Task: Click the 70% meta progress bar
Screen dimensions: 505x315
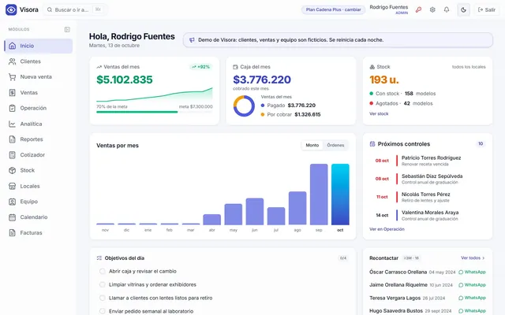Action: [155, 112]
